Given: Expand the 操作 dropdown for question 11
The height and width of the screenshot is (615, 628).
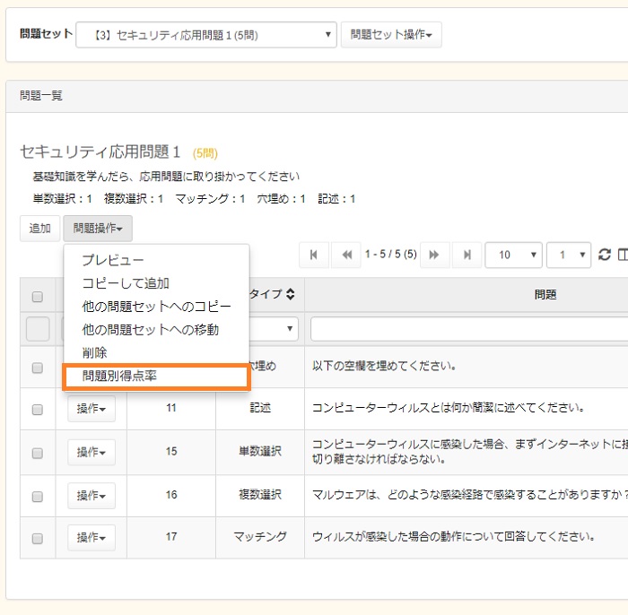Looking at the screenshot, I should 91,409.
